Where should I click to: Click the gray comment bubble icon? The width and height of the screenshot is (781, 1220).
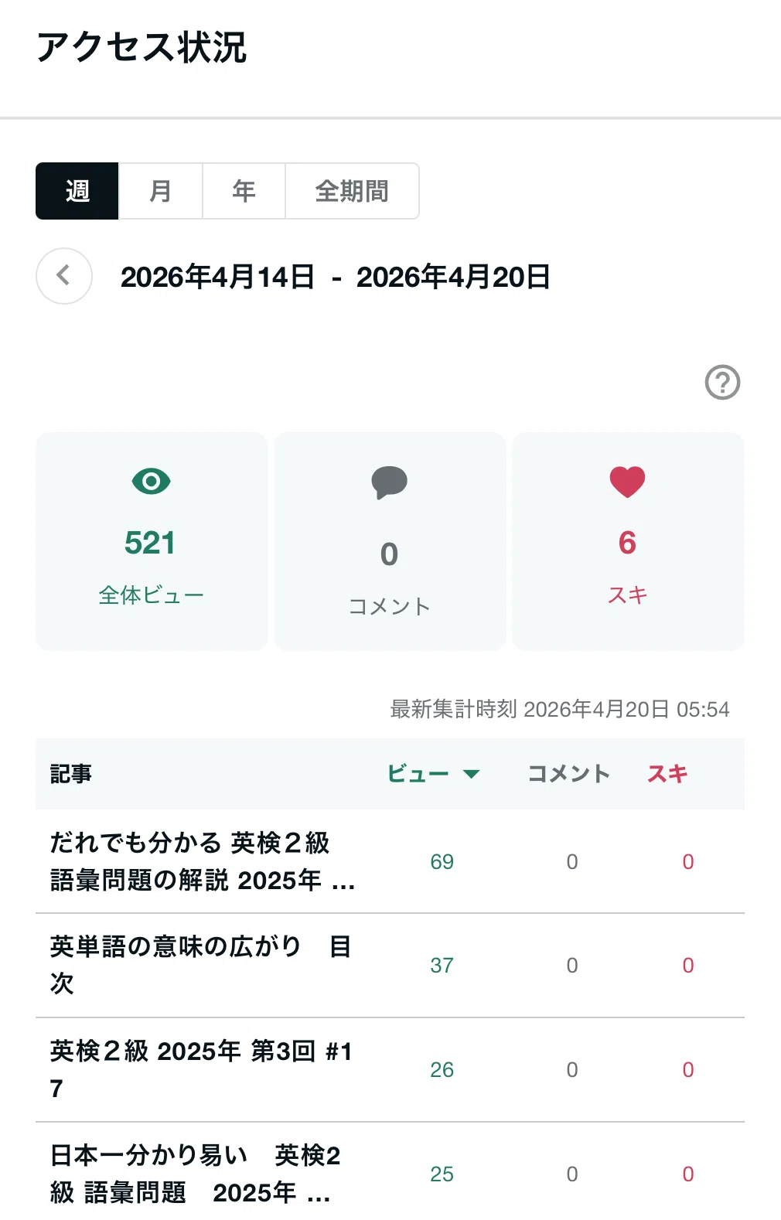(x=389, y=482)
